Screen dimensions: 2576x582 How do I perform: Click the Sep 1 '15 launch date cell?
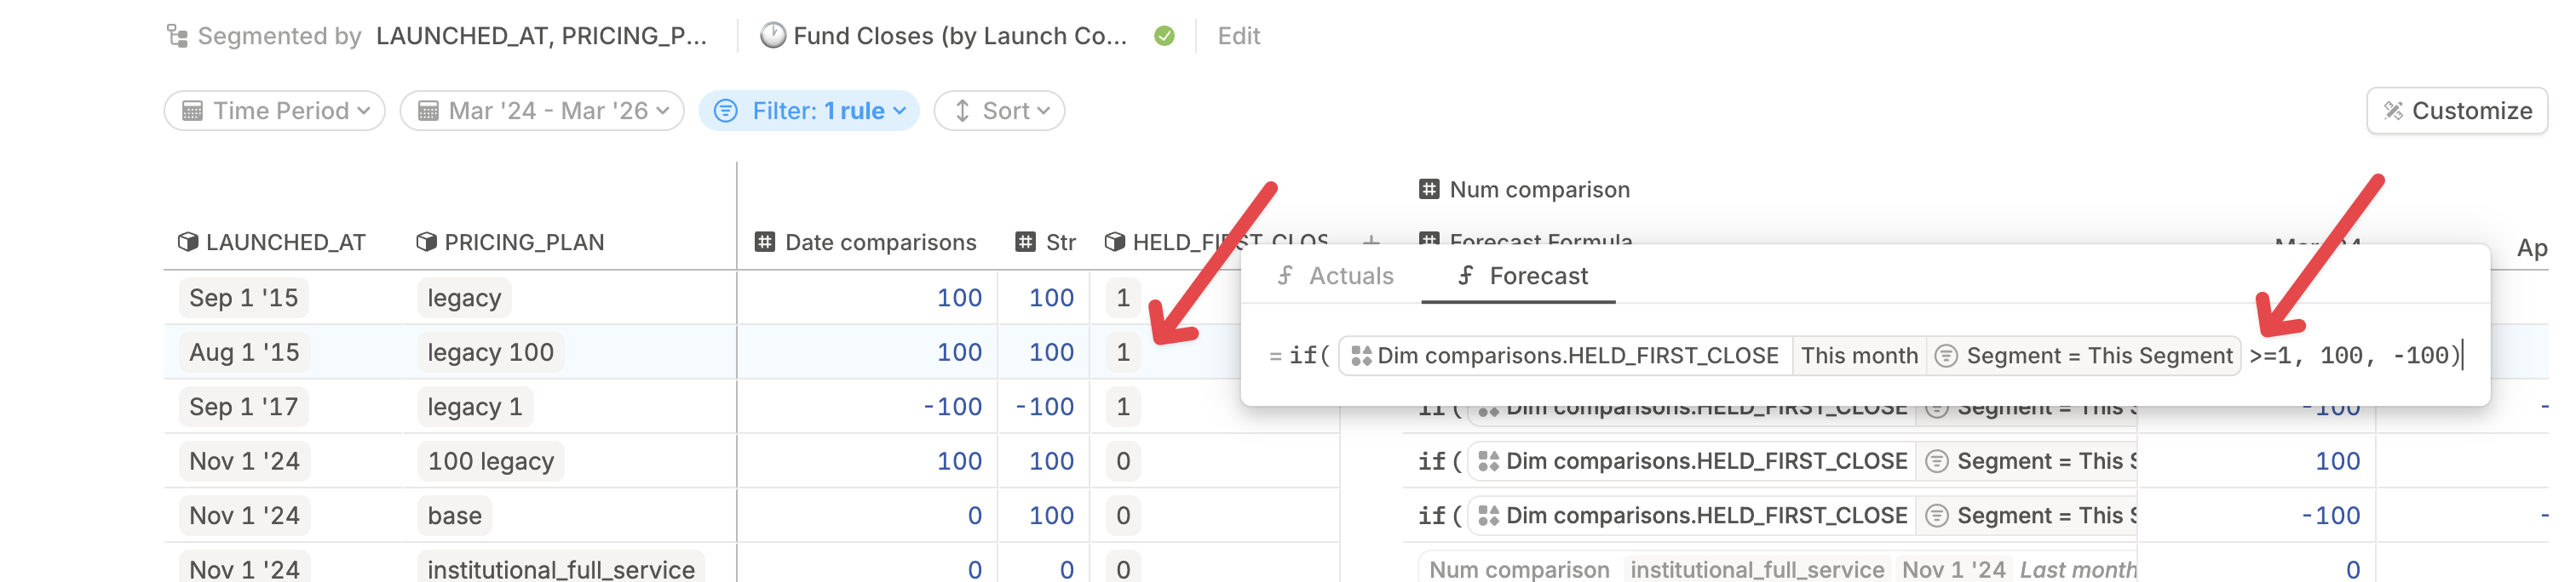[243, 298]
